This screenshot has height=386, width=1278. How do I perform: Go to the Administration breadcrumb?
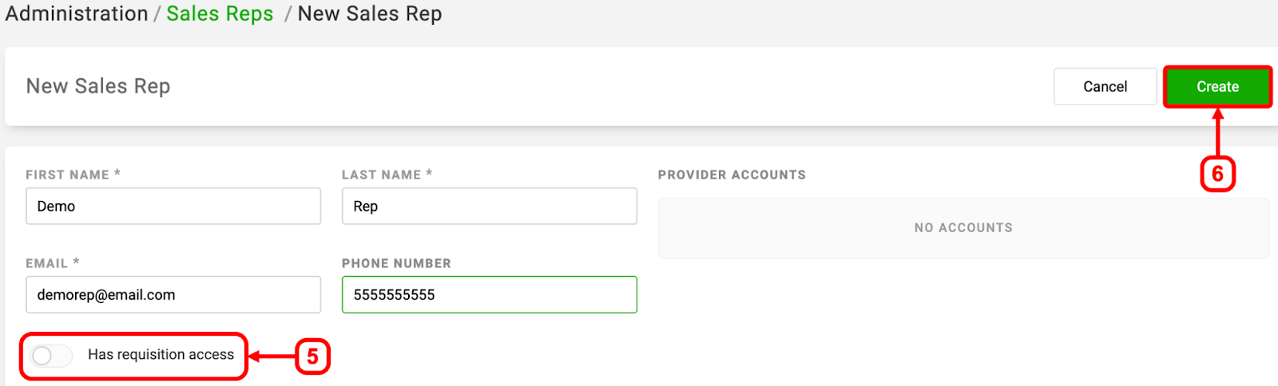(77, 14)
